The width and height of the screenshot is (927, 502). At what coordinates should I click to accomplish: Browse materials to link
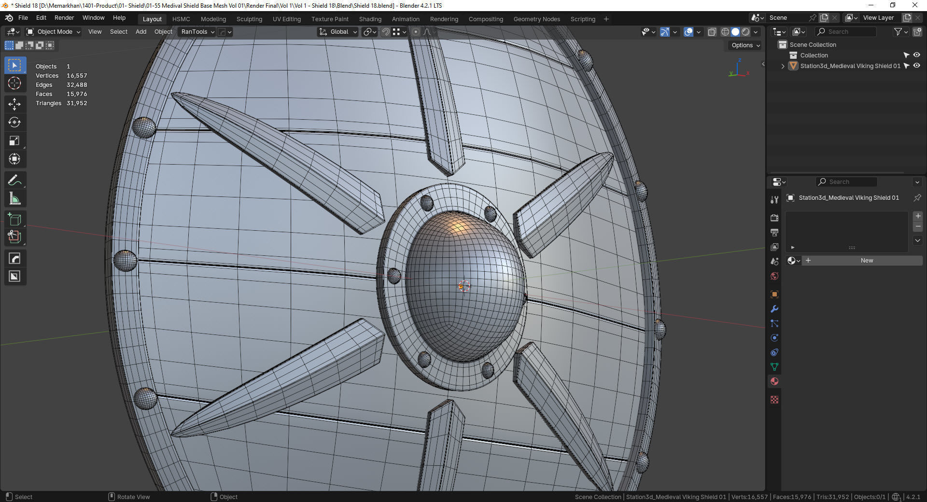(x=794, y=261)
